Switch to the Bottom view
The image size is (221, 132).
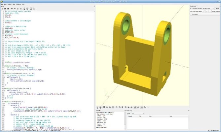[123, 107]
